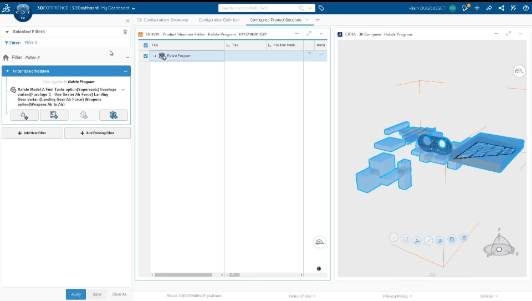
Task: Click the configuration icon beside Rafale Model-A
Action: click(13, 90)
